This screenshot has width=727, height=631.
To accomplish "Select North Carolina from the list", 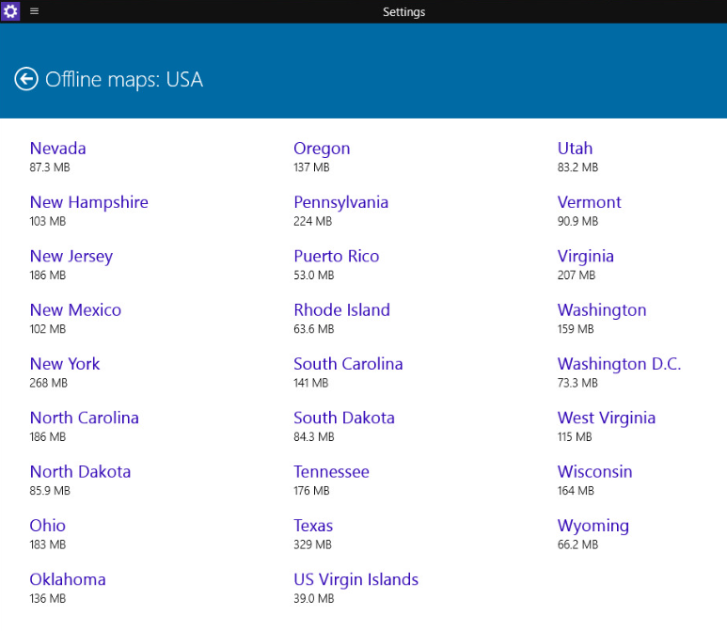I will 85,418.
